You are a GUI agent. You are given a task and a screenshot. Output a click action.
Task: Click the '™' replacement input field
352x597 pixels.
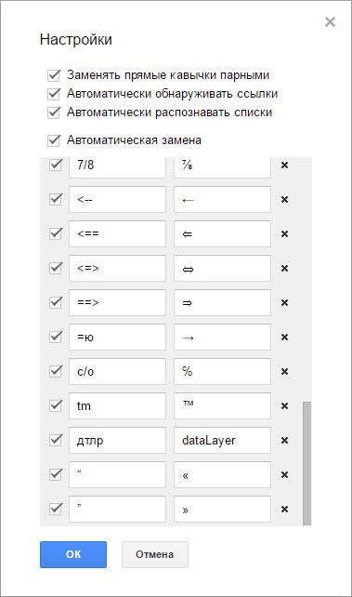point(222,405)
